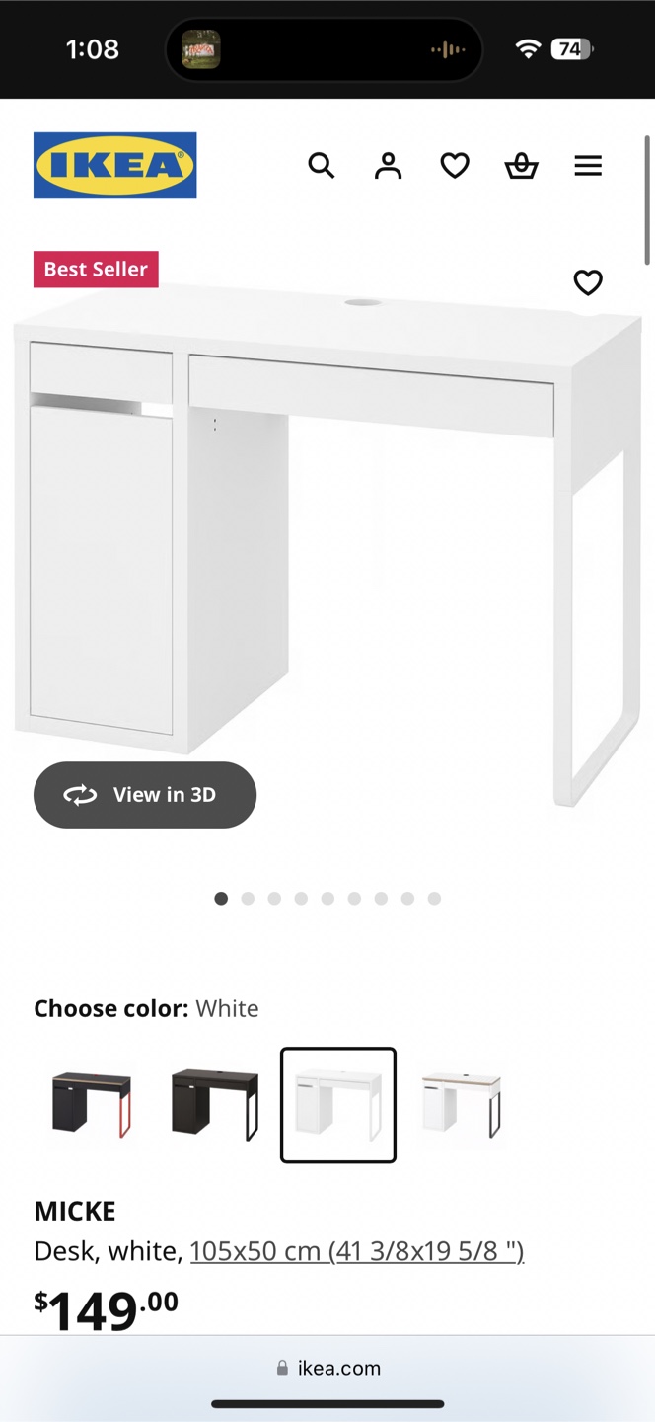655x1422 pixels.
Task: Open the 105x50 cm dimensions link
Action: coord(357,1251)
